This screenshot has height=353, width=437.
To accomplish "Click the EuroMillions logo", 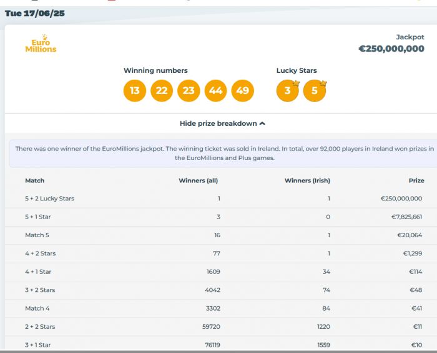I will coord(41,44).
